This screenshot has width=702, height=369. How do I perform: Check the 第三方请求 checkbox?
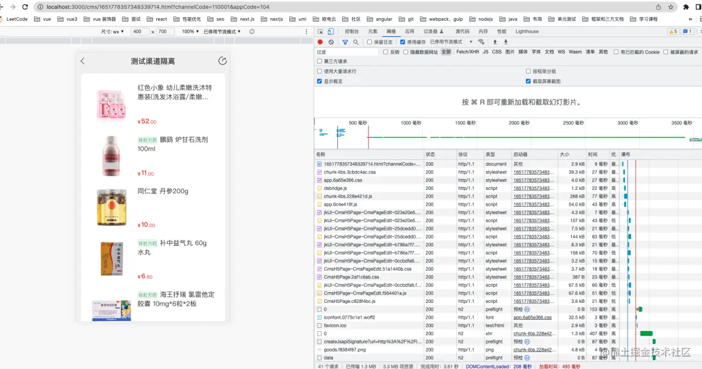click(319, 61)
